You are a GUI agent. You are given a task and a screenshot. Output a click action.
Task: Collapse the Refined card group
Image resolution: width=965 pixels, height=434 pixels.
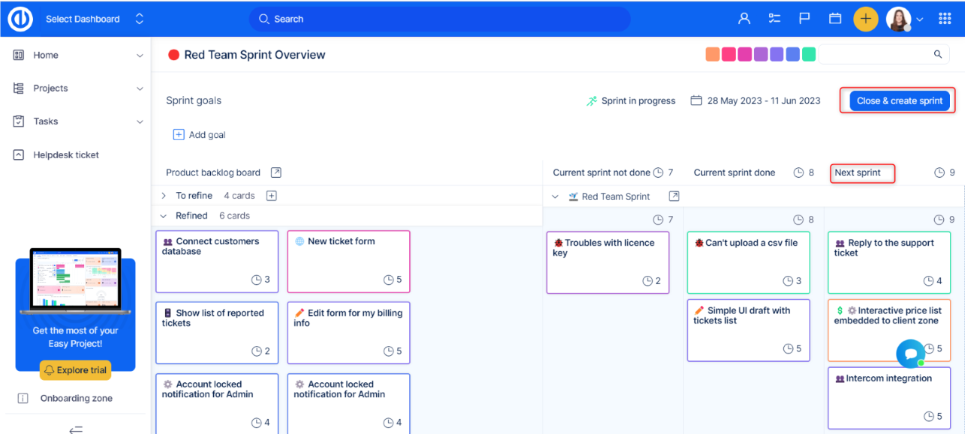pos(164,216)
